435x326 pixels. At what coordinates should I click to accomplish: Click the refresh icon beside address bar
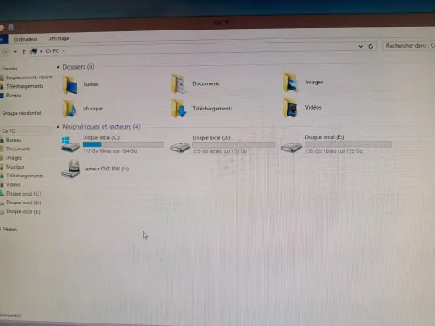pyautogui.click(x=371, y=46)
